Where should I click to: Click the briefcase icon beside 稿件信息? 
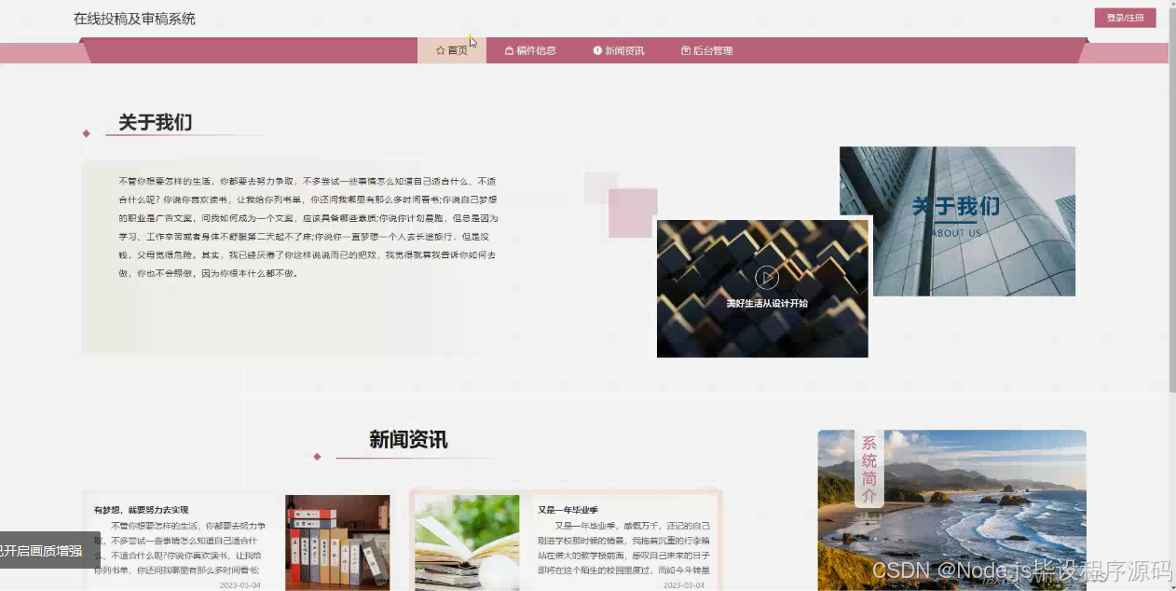[x=509, y=51]
